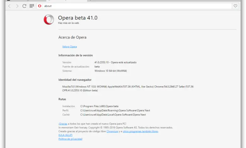Click the 'Identidad del navegador' heading

pyautogui.click(x=75, y=80)
